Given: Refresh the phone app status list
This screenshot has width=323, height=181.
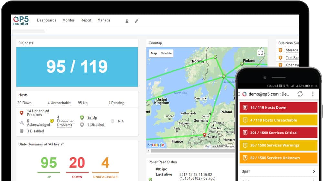Looking at the screenshot, I should point(300,94).
